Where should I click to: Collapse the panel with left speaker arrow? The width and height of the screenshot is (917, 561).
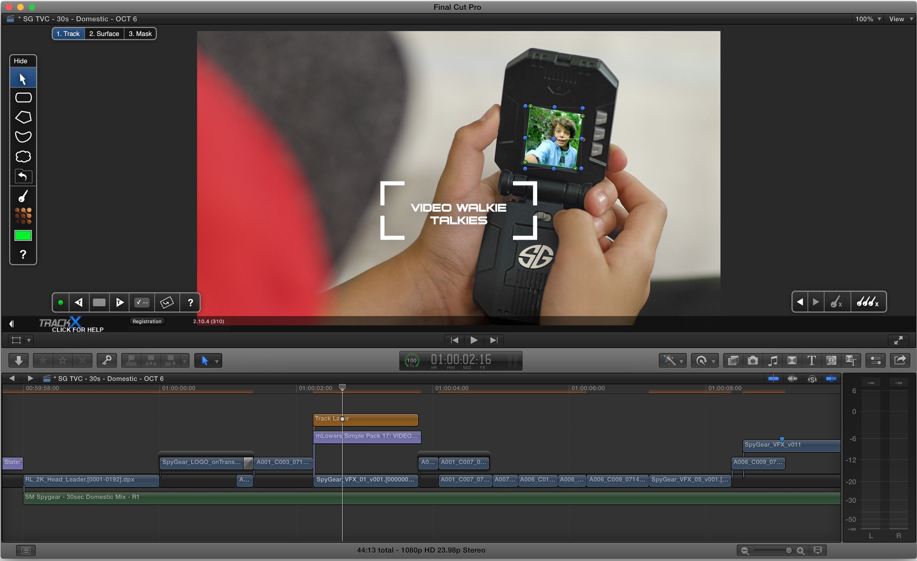pos(11,324)
